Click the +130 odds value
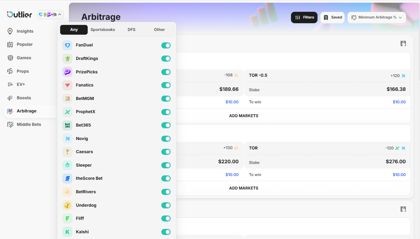 coord(228,148)
